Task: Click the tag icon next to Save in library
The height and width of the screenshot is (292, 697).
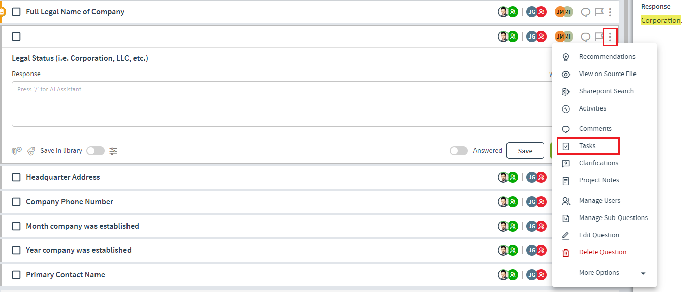Action: point(31,151)
